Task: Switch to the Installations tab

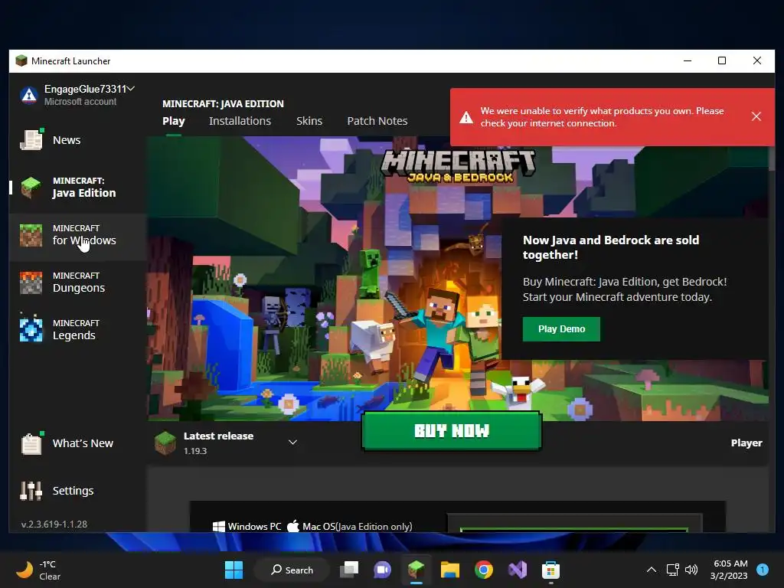Action: 240,121
